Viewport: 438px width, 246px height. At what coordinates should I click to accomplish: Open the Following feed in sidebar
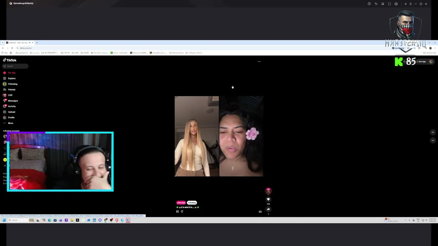[x=10, y=84]
